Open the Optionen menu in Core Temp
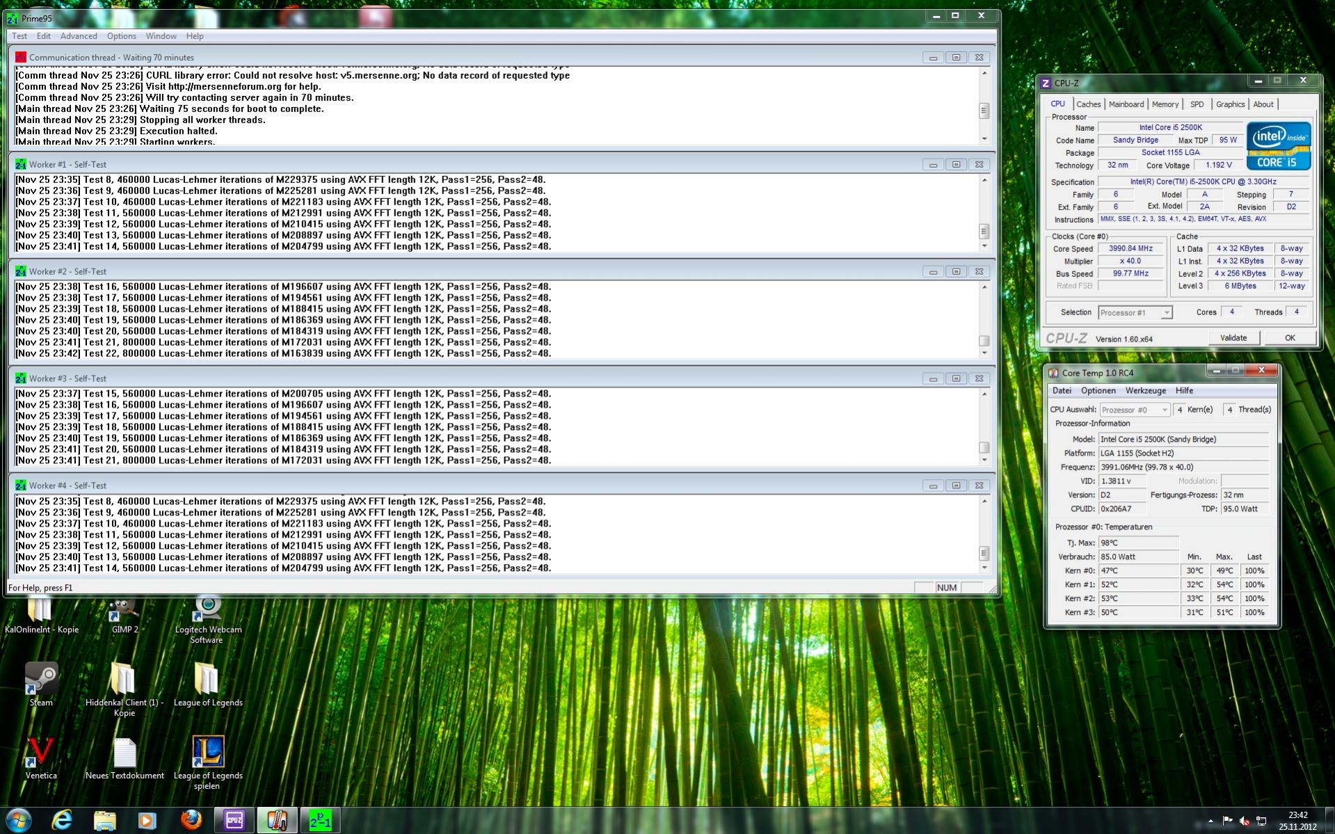The image size is (1335, 834). 1098,391
